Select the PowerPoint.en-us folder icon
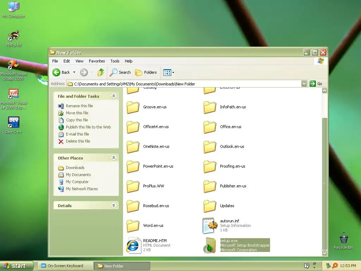 click(133, 167)
